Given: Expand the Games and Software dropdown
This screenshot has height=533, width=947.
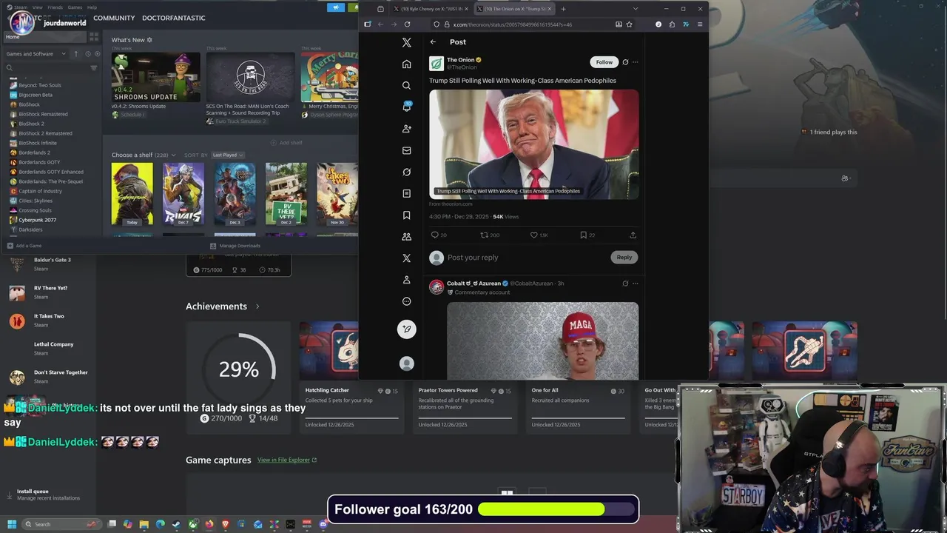Looking at the screenshot, I should point(36,53).
